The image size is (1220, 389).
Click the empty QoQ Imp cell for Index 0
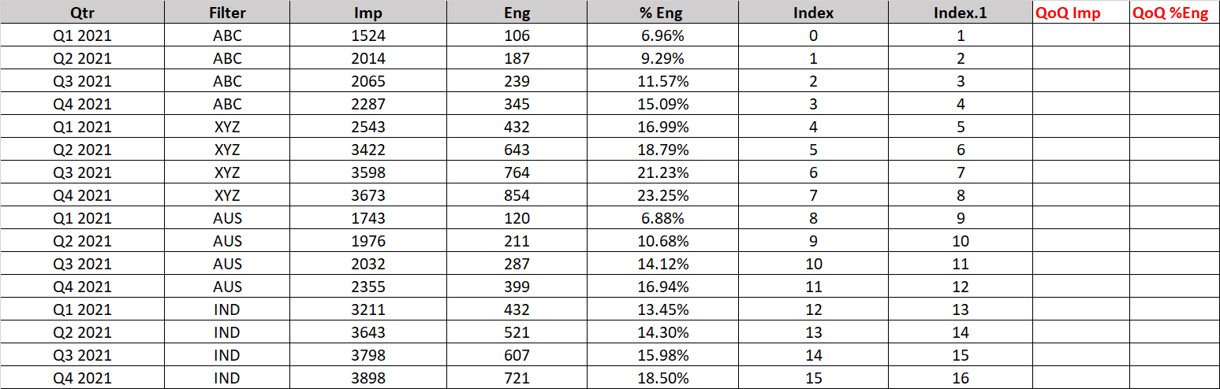[1081, 35]
